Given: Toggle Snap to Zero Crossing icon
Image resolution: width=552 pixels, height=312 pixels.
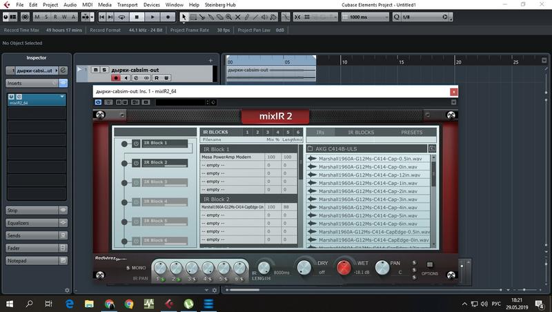Looking at the screenshot, I should coord(286,17).
